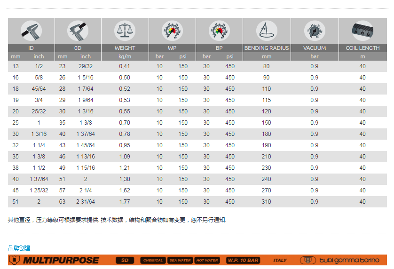This screenshot has height=269, width=394.
Task: Select ID cell 1 3/16
Action: 39,134
